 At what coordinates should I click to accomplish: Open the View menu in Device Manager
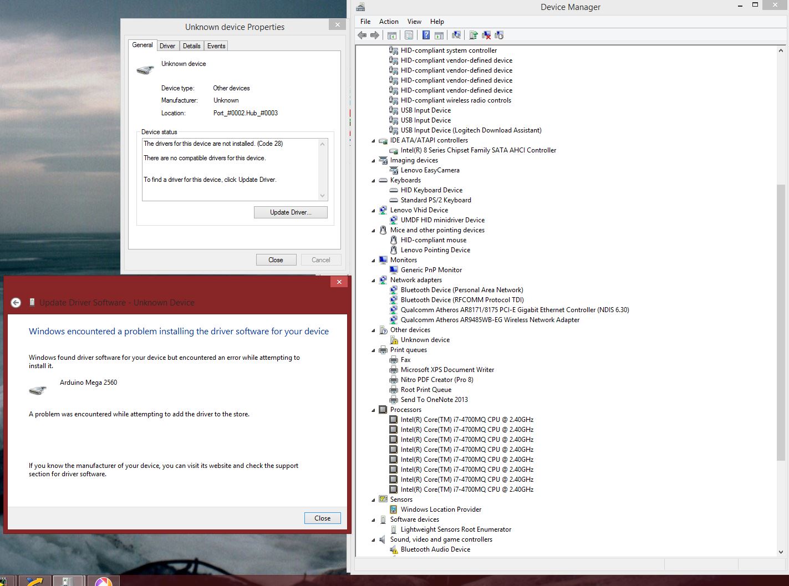click(x=414, y=22)
